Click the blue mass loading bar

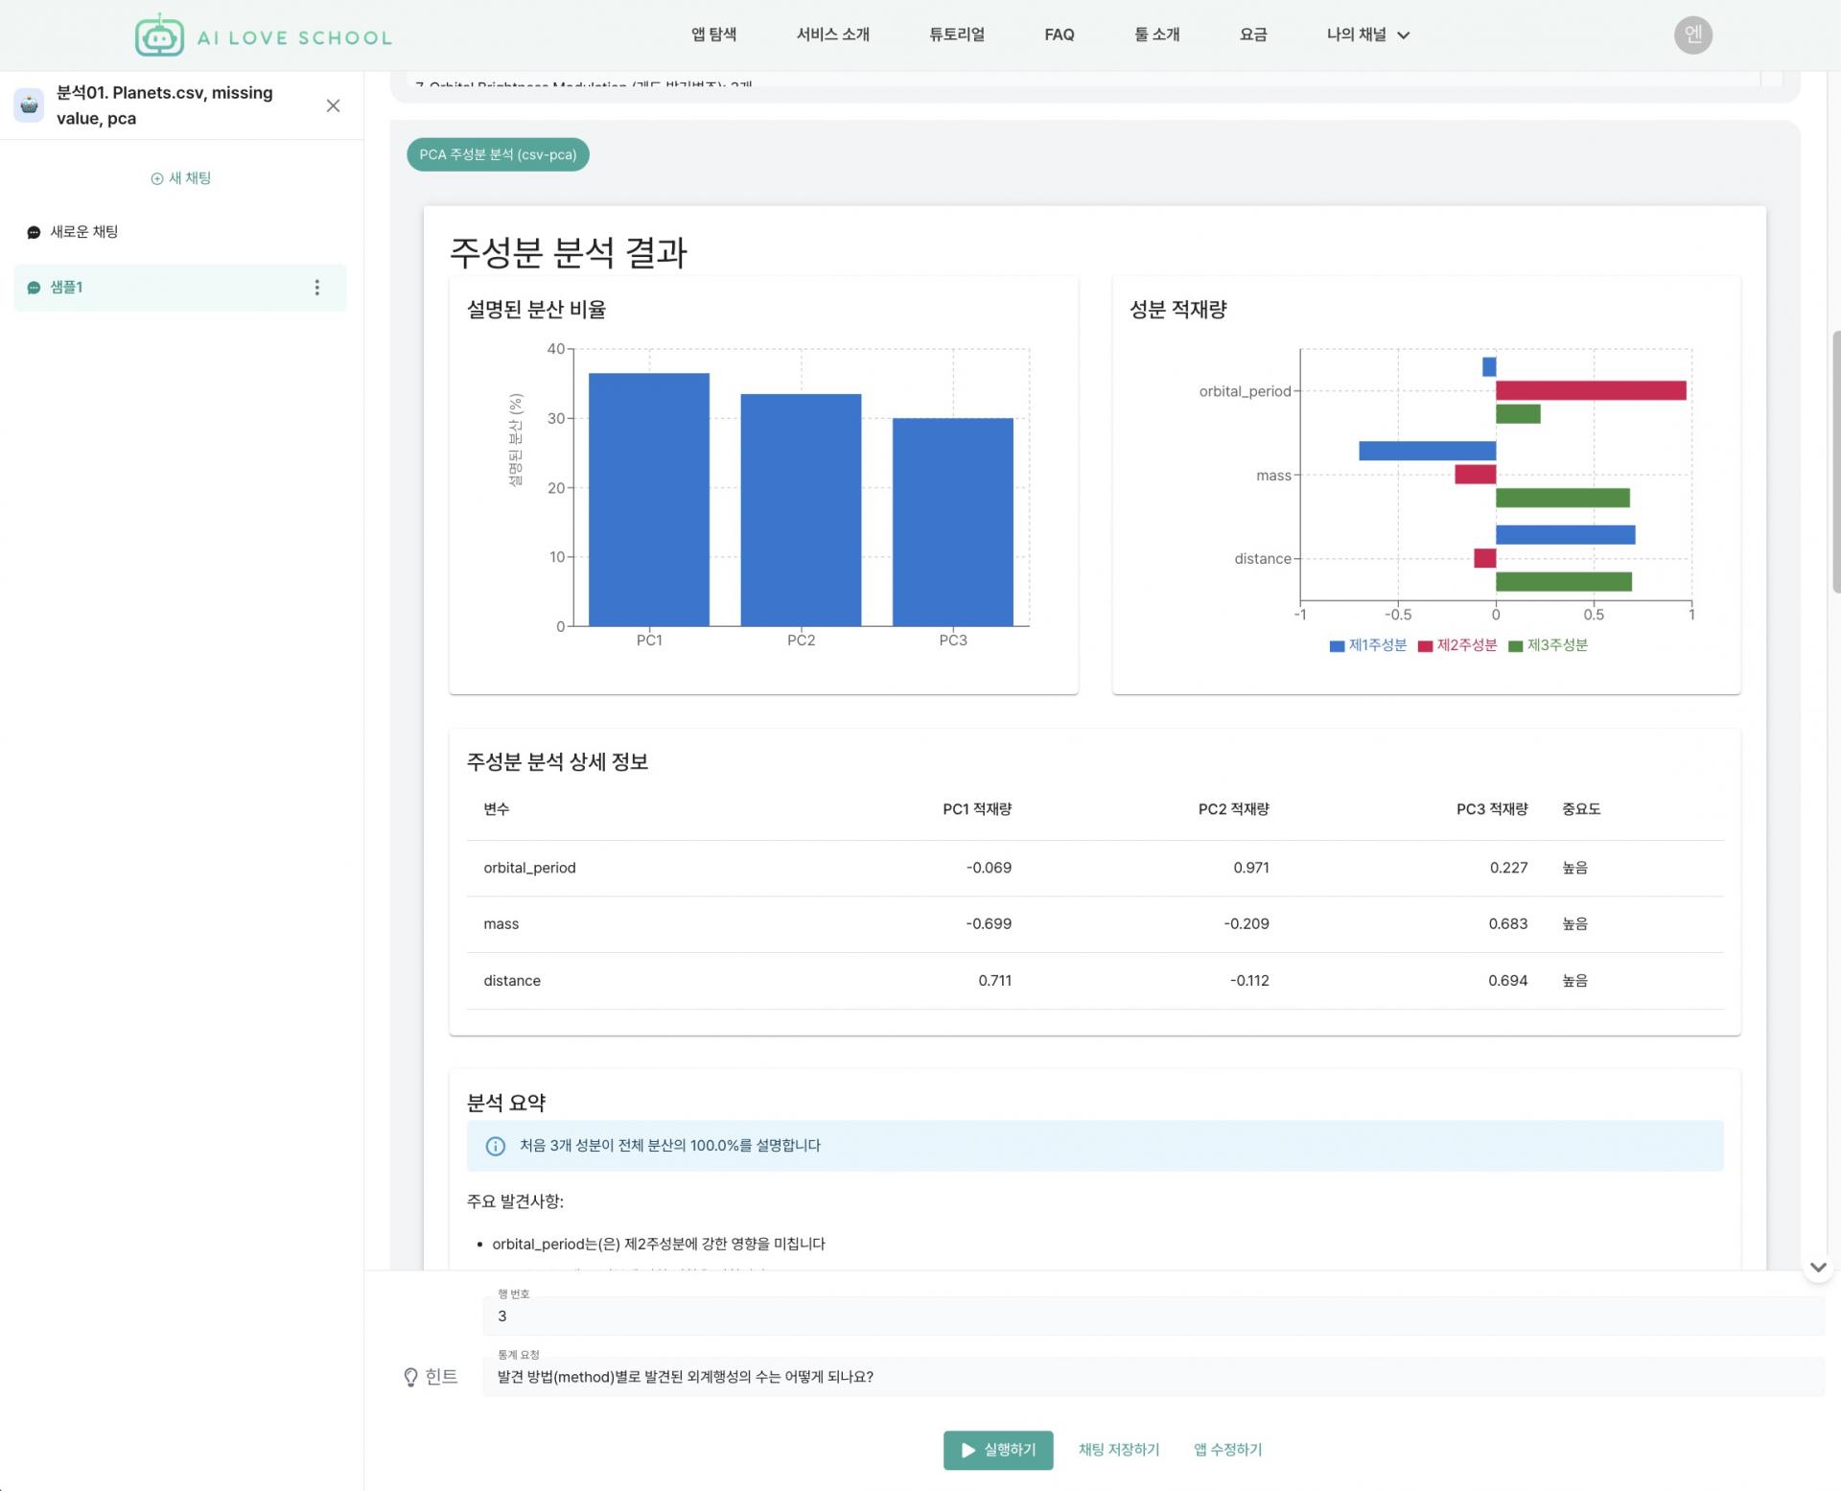(1427, 451)
